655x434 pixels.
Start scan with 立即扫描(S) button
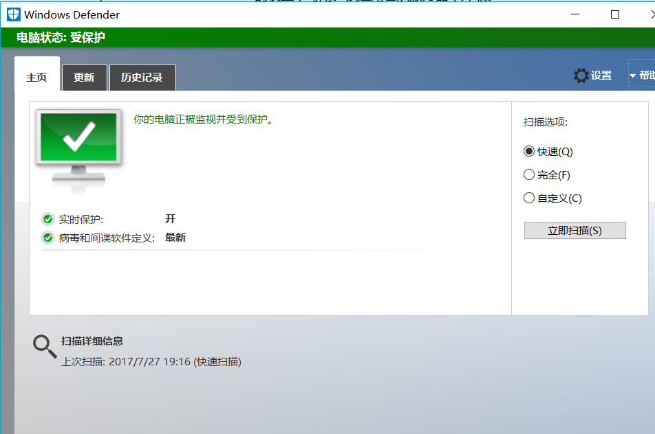click(x=575, y=231)
